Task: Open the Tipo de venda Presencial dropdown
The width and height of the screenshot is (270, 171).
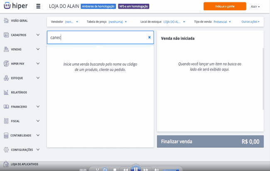Action: (222, 22)
